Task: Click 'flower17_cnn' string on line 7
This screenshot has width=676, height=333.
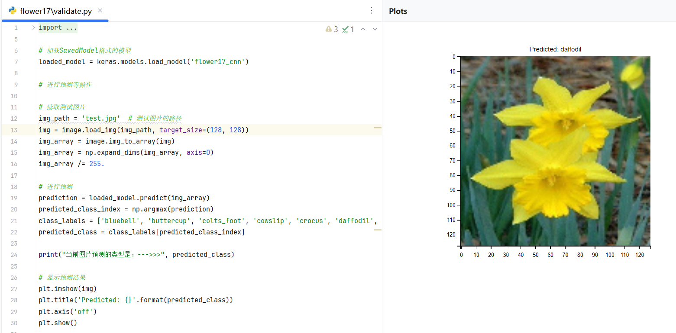Action: 218,61
